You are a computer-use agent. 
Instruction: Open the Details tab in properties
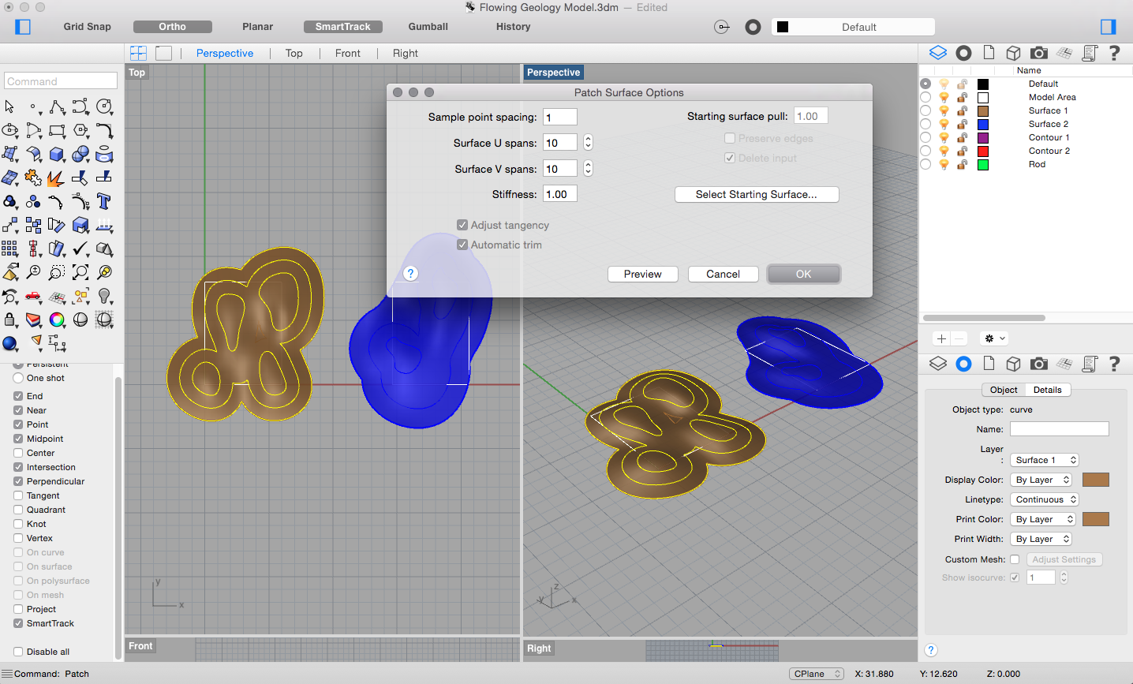click(1048, 390)
